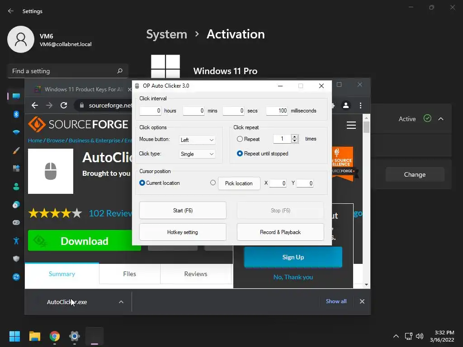Open the AutoClicker.exe downloaded file
The image size is (463, 347).
tap(67, 302)
